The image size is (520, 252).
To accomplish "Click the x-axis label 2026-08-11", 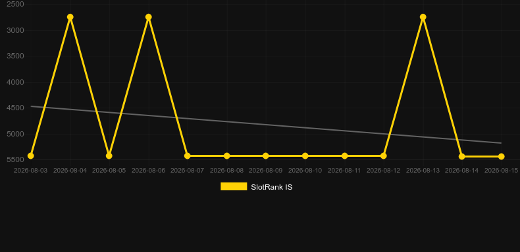I will pyautogui.click(x=344, y=171).
